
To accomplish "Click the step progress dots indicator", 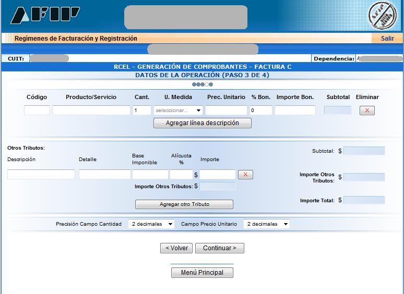I will point(202,84).
